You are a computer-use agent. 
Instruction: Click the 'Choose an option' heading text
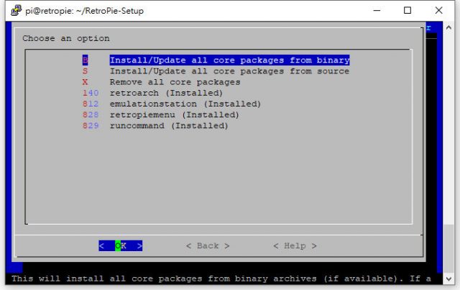(66, 38)
